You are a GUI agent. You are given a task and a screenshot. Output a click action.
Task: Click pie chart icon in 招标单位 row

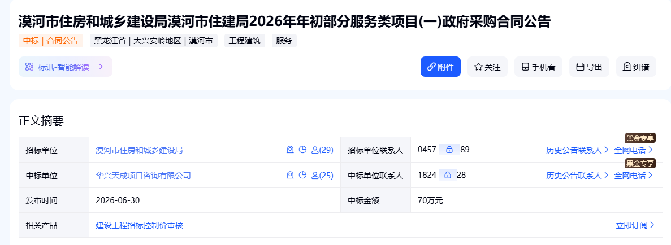[x=302, y=150]
